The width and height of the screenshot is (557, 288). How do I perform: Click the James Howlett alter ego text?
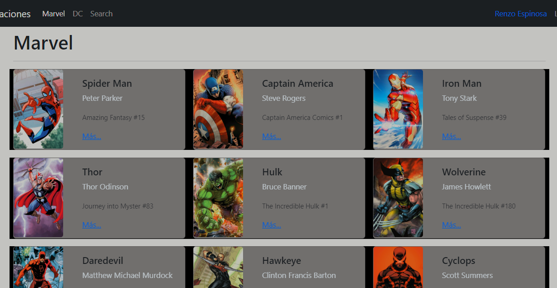coord(467,187)
